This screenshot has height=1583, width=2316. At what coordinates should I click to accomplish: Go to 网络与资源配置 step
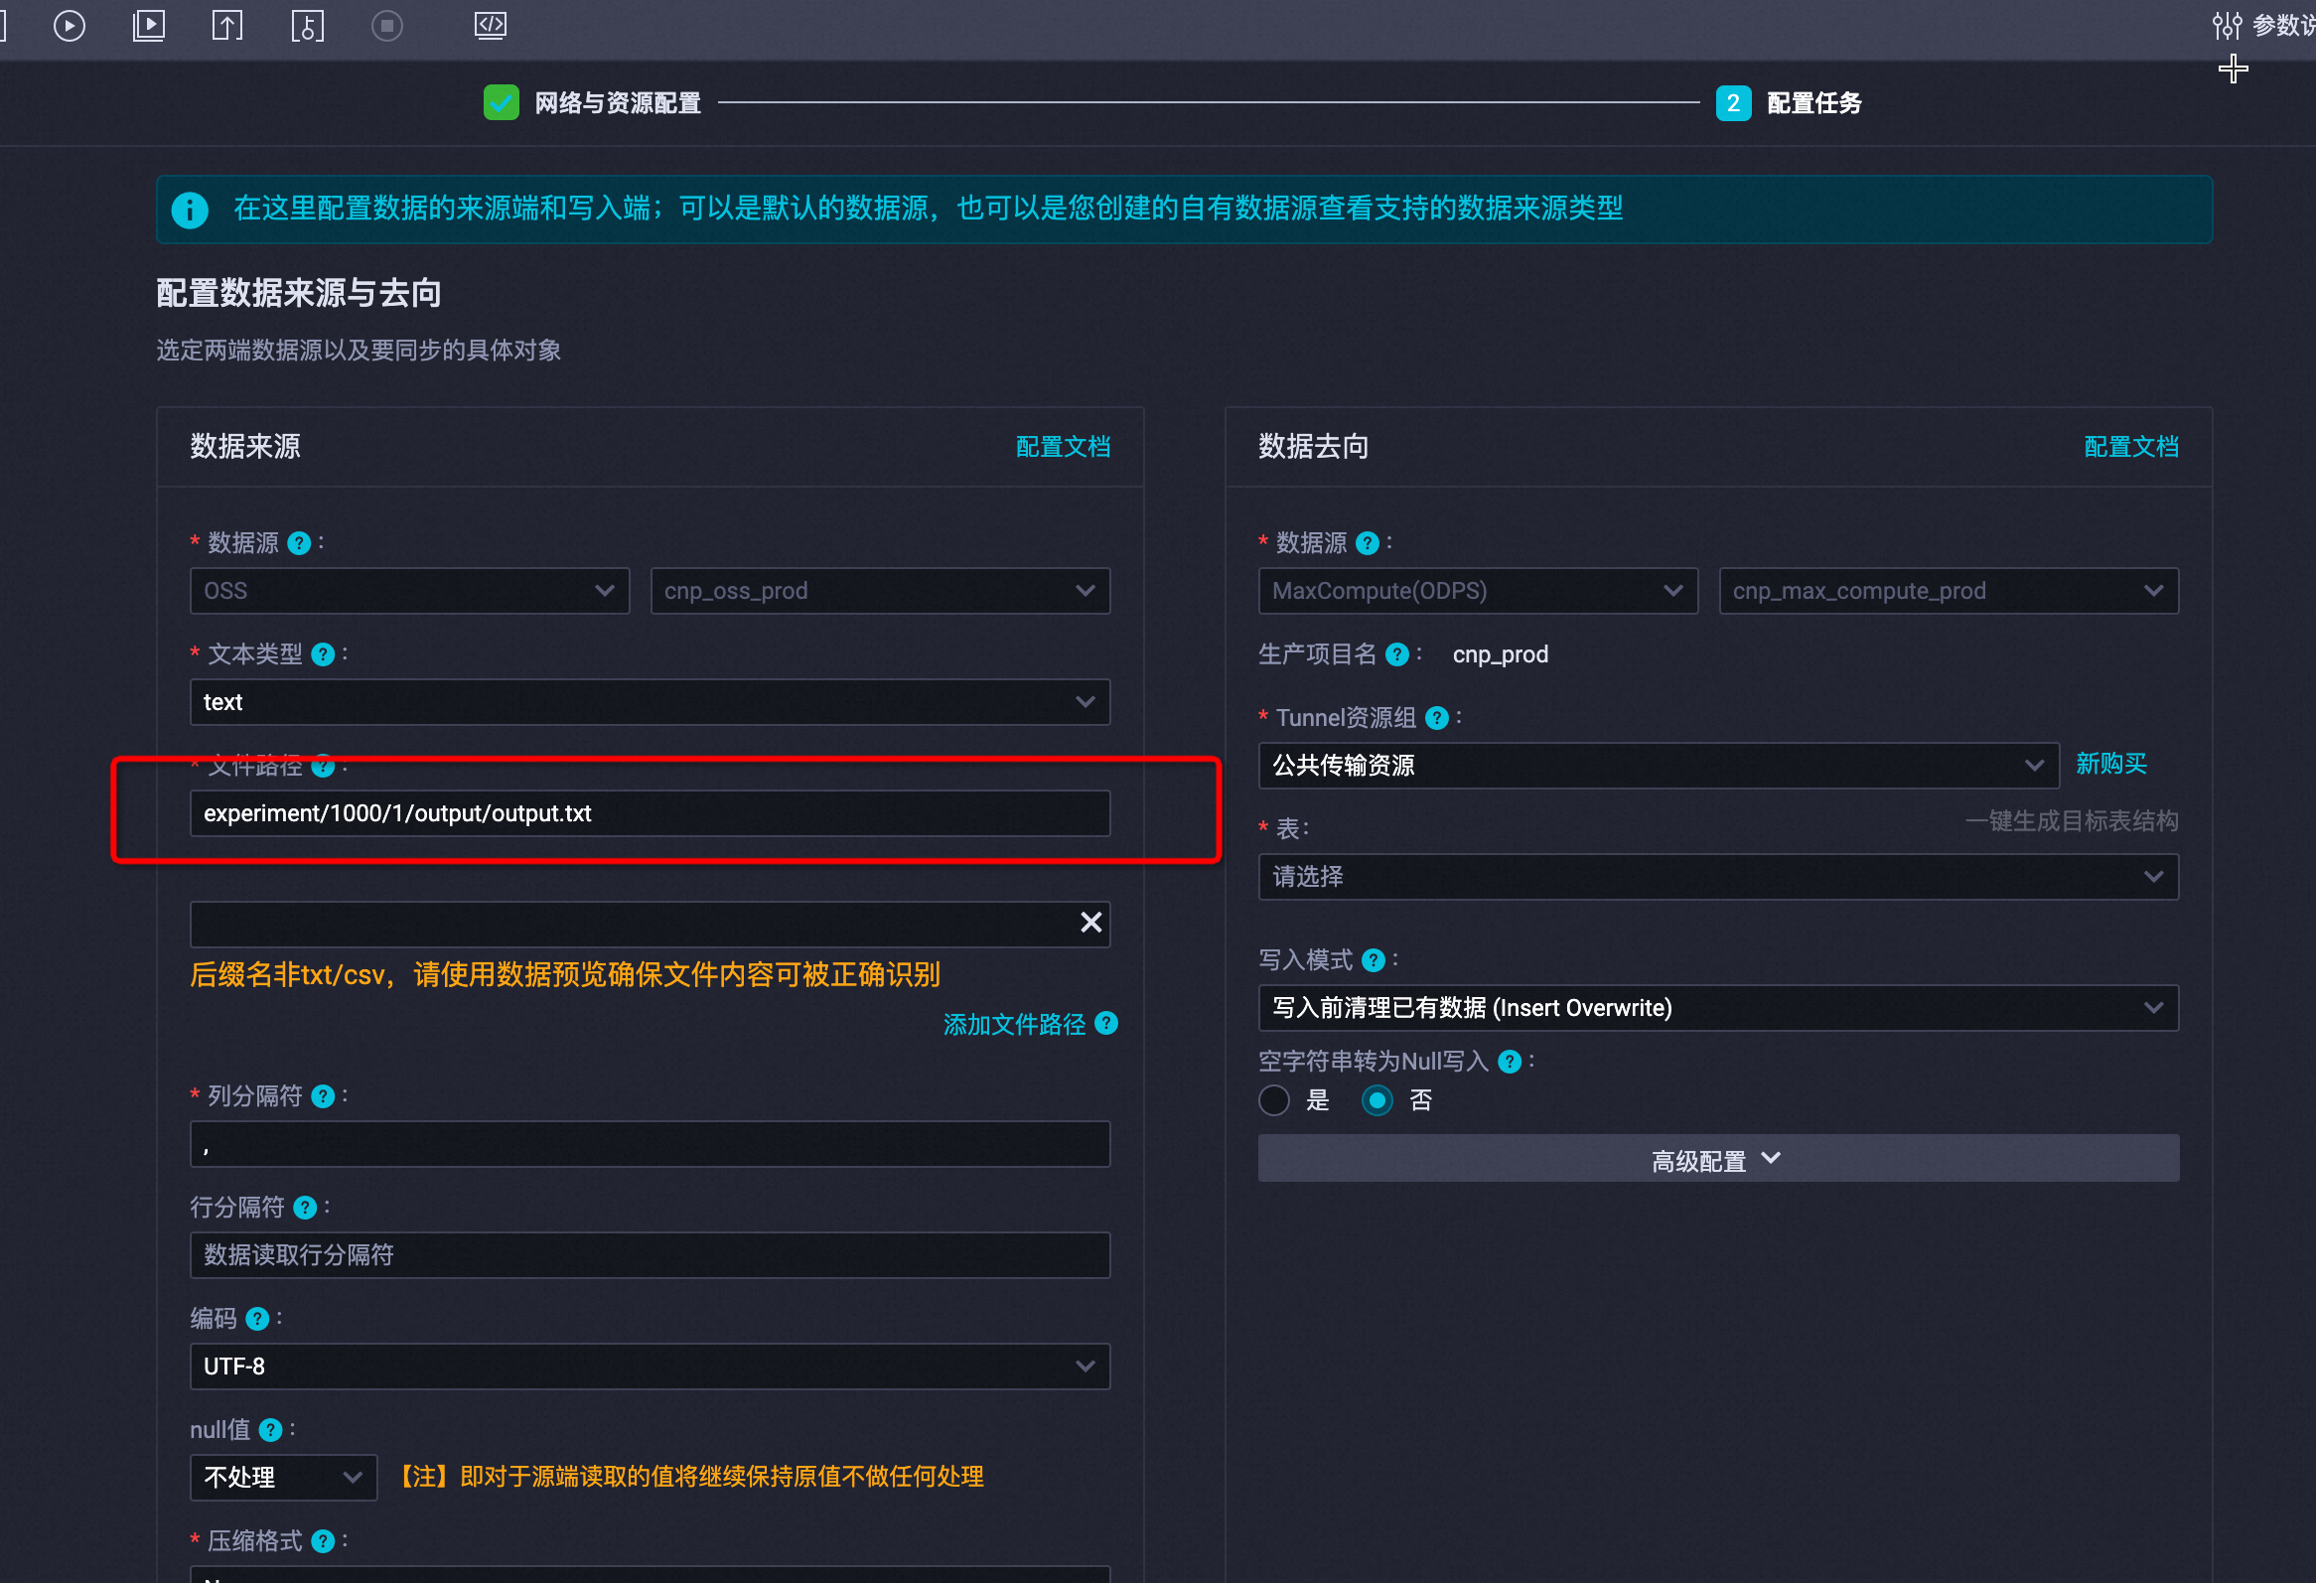616,102
